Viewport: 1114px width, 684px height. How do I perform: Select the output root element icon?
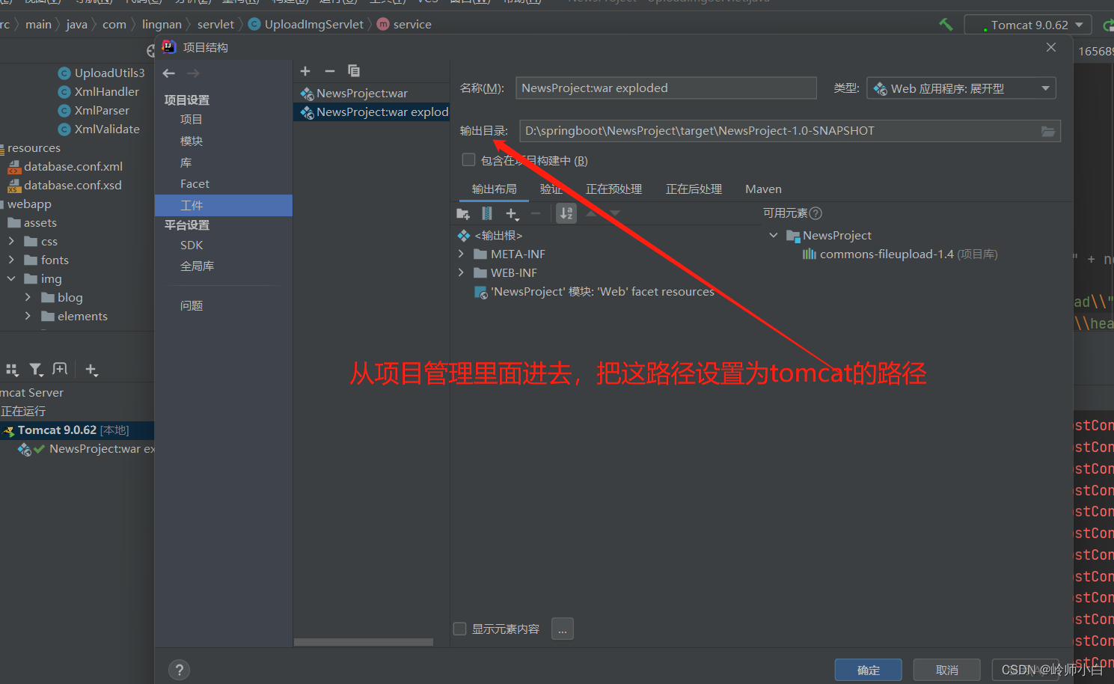pos(464,236)
